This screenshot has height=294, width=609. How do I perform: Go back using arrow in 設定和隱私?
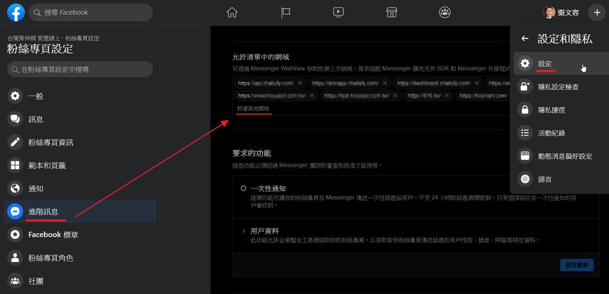pos(525,39)
